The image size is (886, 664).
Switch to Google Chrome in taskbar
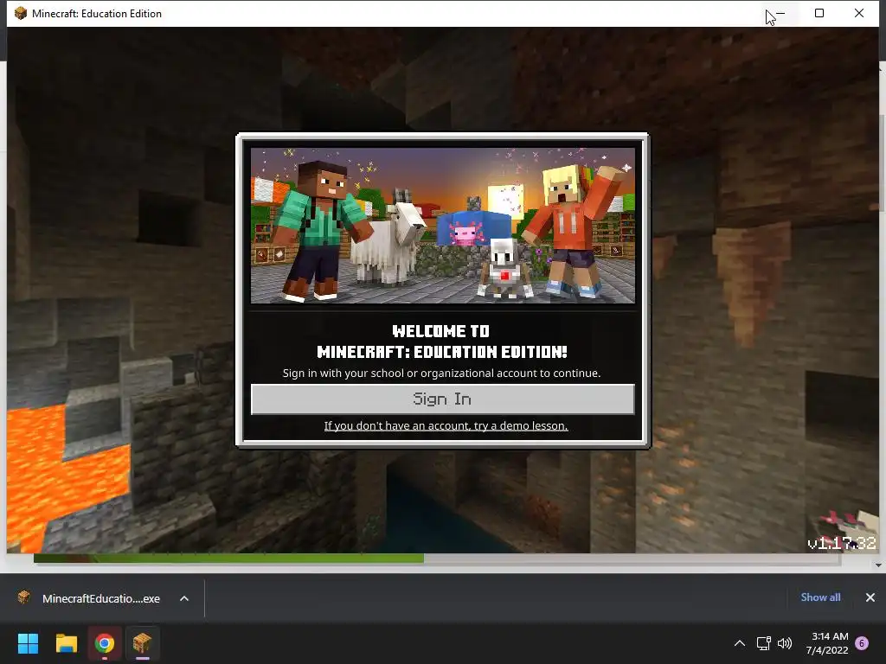point(105,643)
